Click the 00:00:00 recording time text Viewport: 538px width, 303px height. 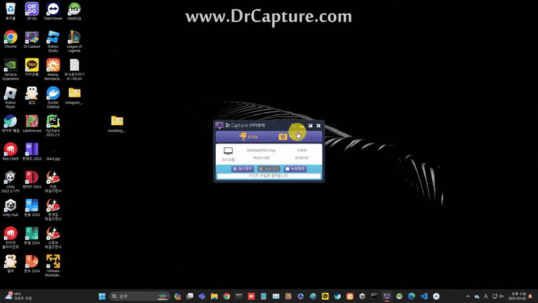[301, 158]
